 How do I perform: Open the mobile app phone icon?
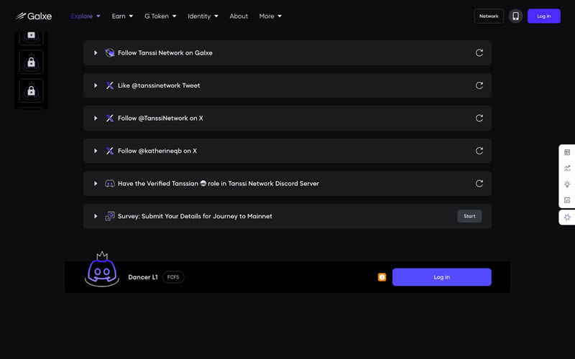coord(515,16)
